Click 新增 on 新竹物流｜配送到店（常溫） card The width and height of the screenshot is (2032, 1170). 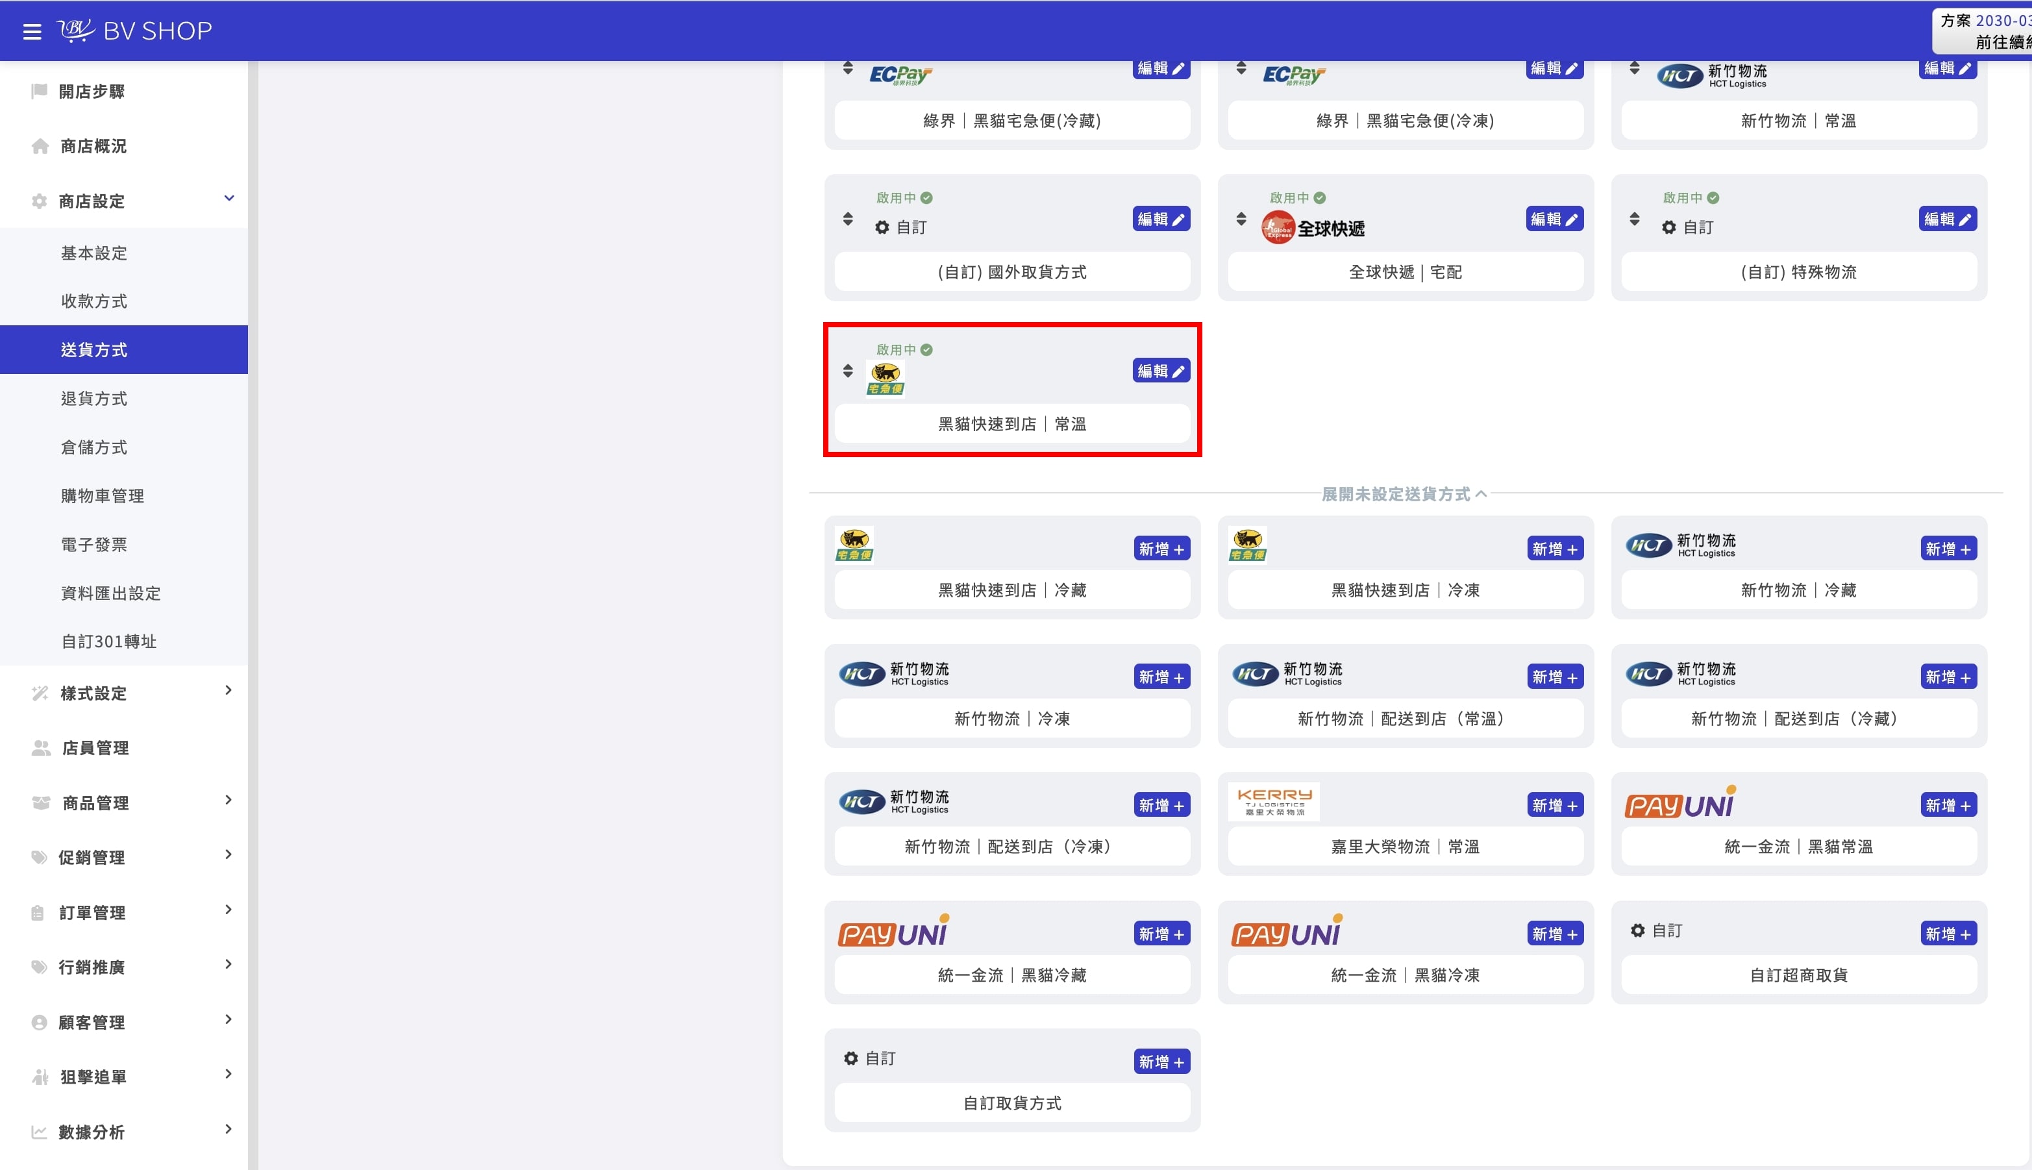click(x=1555, y=677)
